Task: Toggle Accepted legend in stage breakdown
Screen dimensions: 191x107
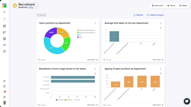Action: (60, 100)
